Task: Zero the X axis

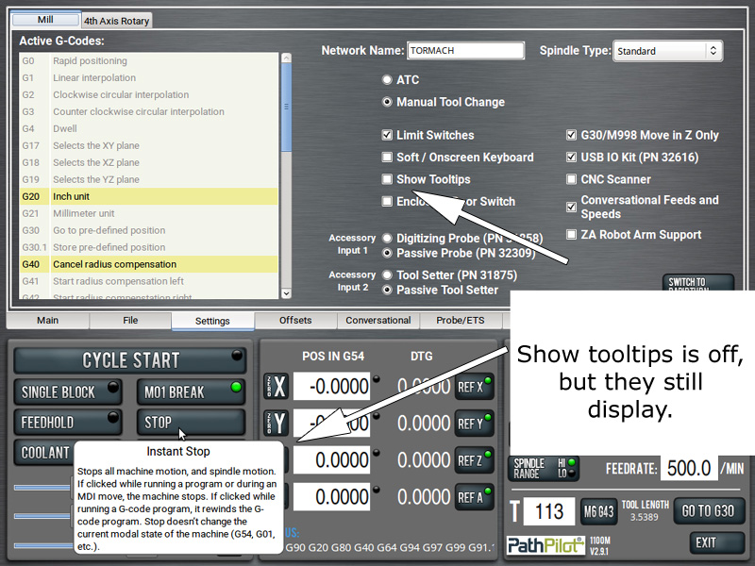Action: [274, 386]
